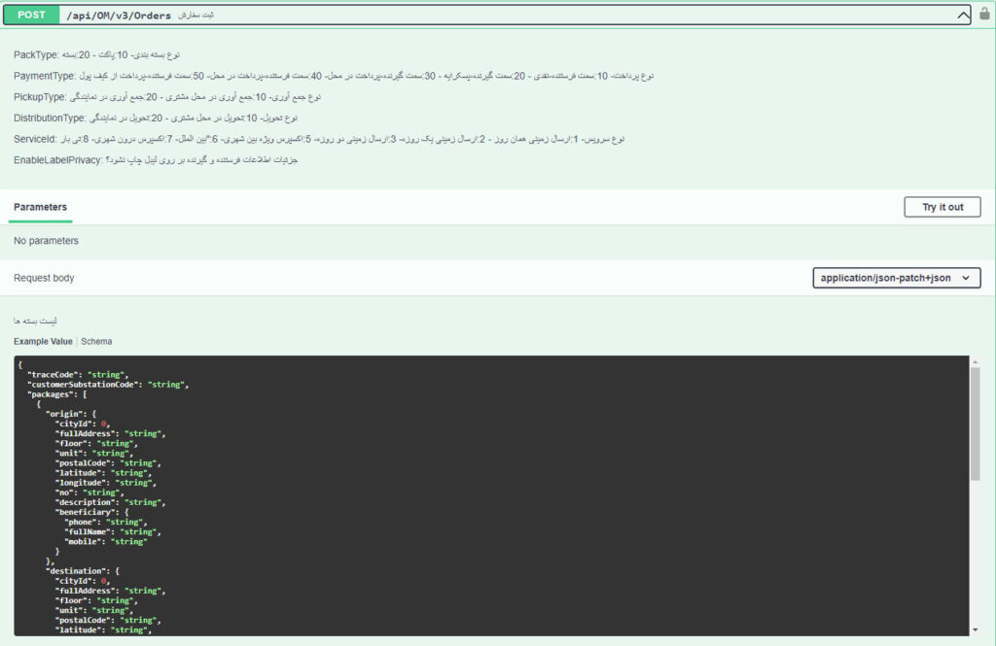Click the PackType description line

click(97, 55)
